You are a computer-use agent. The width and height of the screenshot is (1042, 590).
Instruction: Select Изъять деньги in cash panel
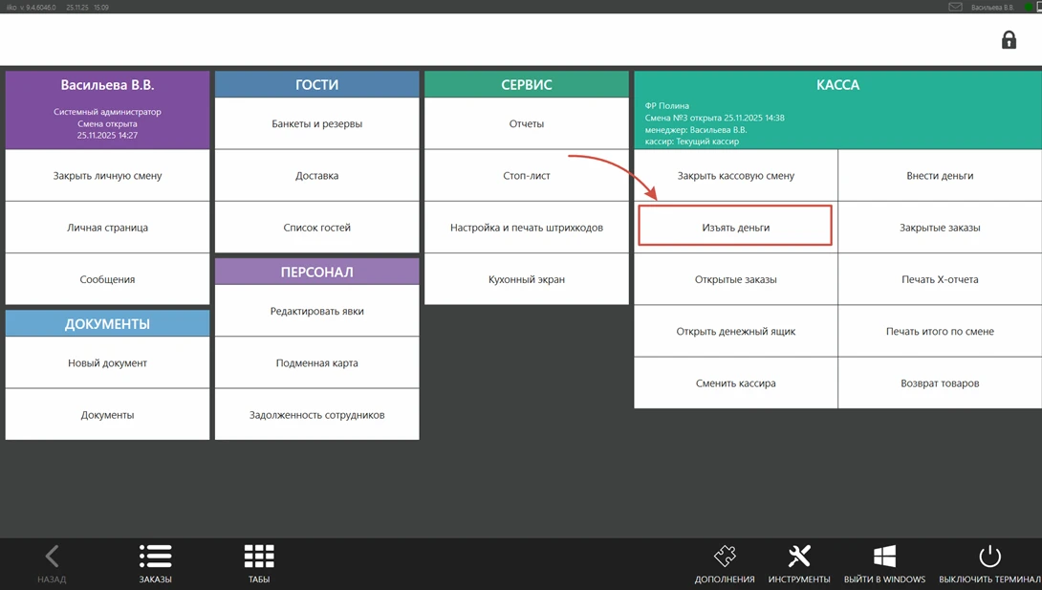[735, 226]
